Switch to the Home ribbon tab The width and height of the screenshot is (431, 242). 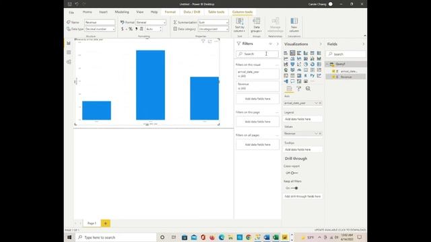(x=87, y=12)
